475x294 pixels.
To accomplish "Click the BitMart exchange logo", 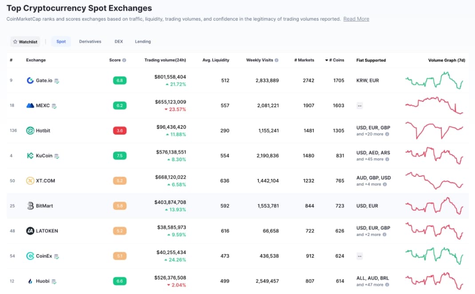I will 30,206.
